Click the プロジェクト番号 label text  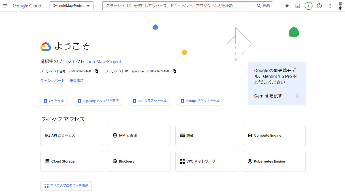[53, 71]
